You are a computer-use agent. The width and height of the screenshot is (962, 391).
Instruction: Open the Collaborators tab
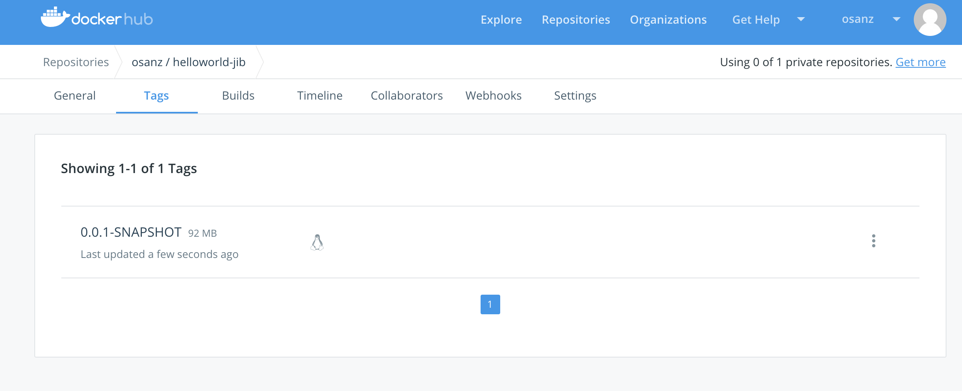coord(407,96)
